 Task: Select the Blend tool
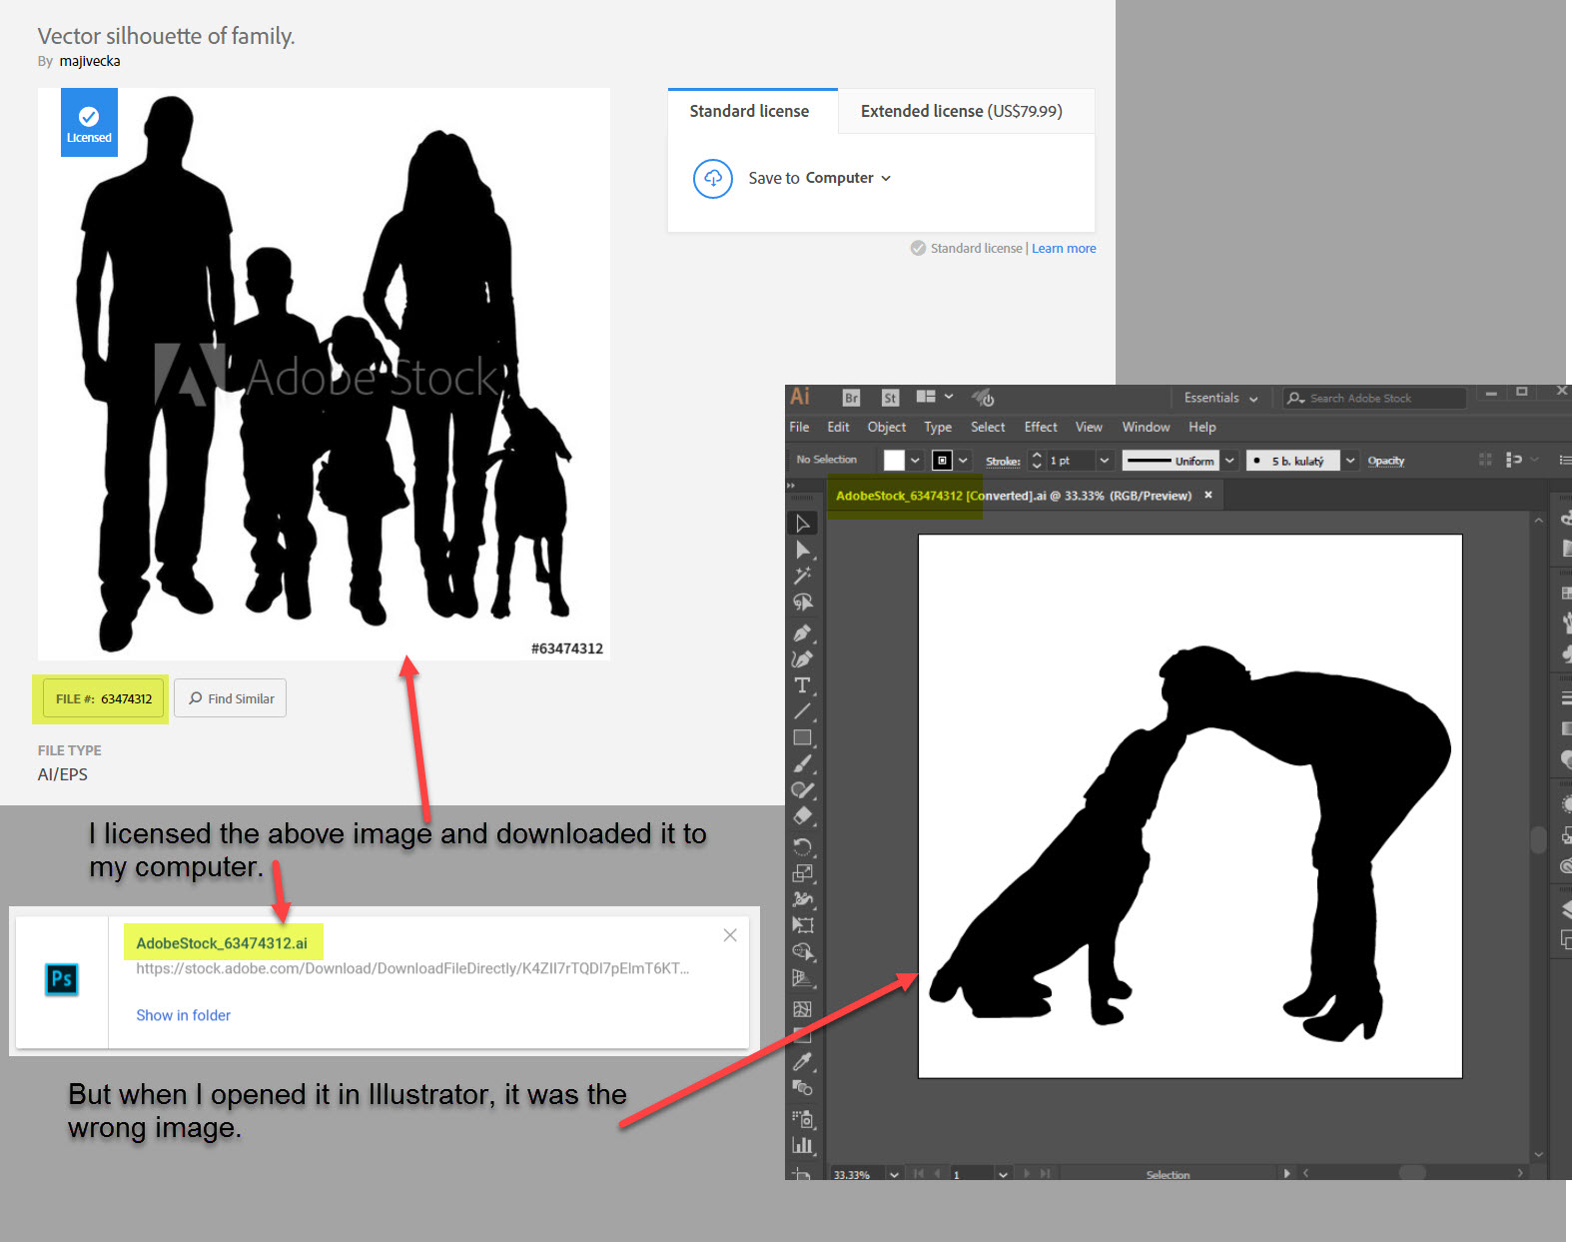(x=802, y=1087)
